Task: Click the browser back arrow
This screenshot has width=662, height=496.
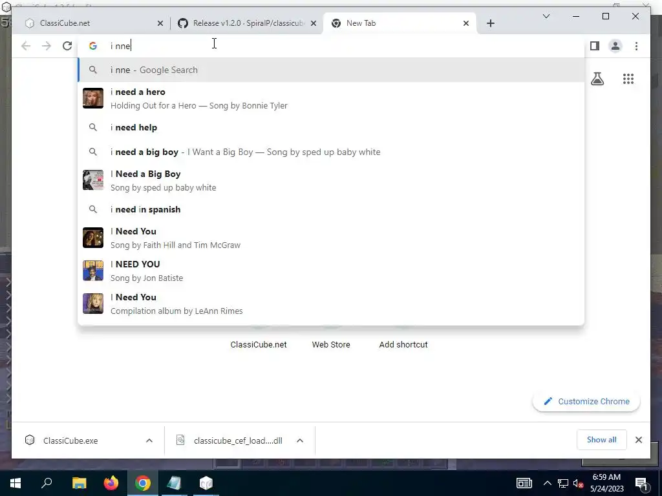Action: click(x=26, y=46)
